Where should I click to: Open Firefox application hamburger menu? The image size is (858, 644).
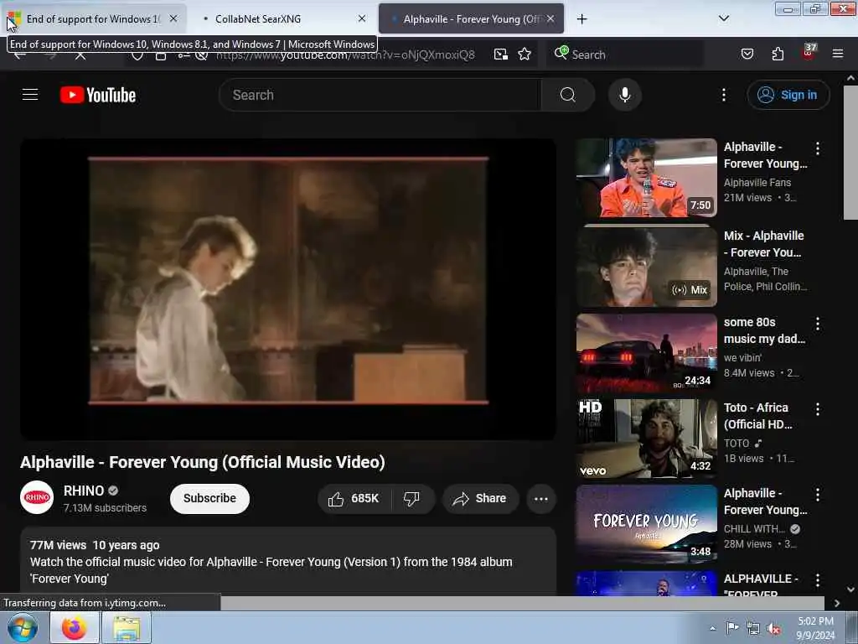(837, 54)
